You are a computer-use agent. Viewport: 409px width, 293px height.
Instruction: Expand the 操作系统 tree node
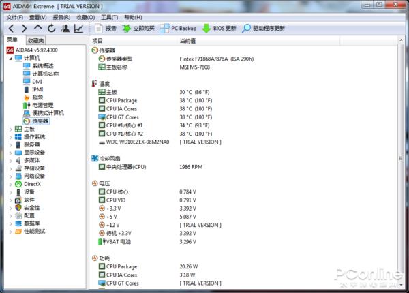[11, 137]
